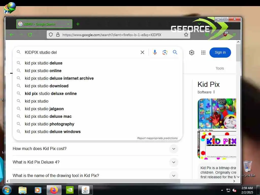Click vertical scrollbar up arrow

click(x=238, y=42)
